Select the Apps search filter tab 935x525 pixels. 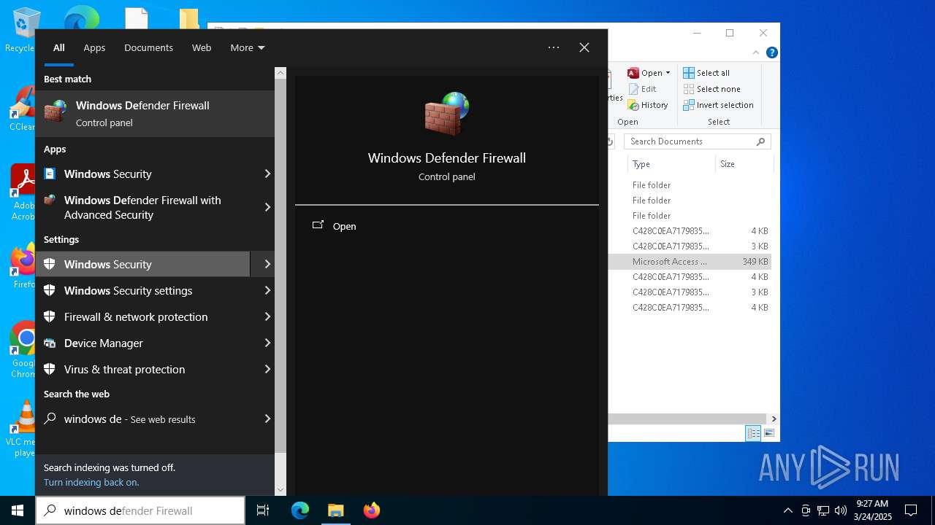click(94, 47)
